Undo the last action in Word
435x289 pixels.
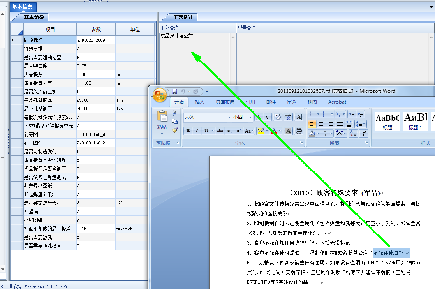pyautogui.click(x=183, y=91)
